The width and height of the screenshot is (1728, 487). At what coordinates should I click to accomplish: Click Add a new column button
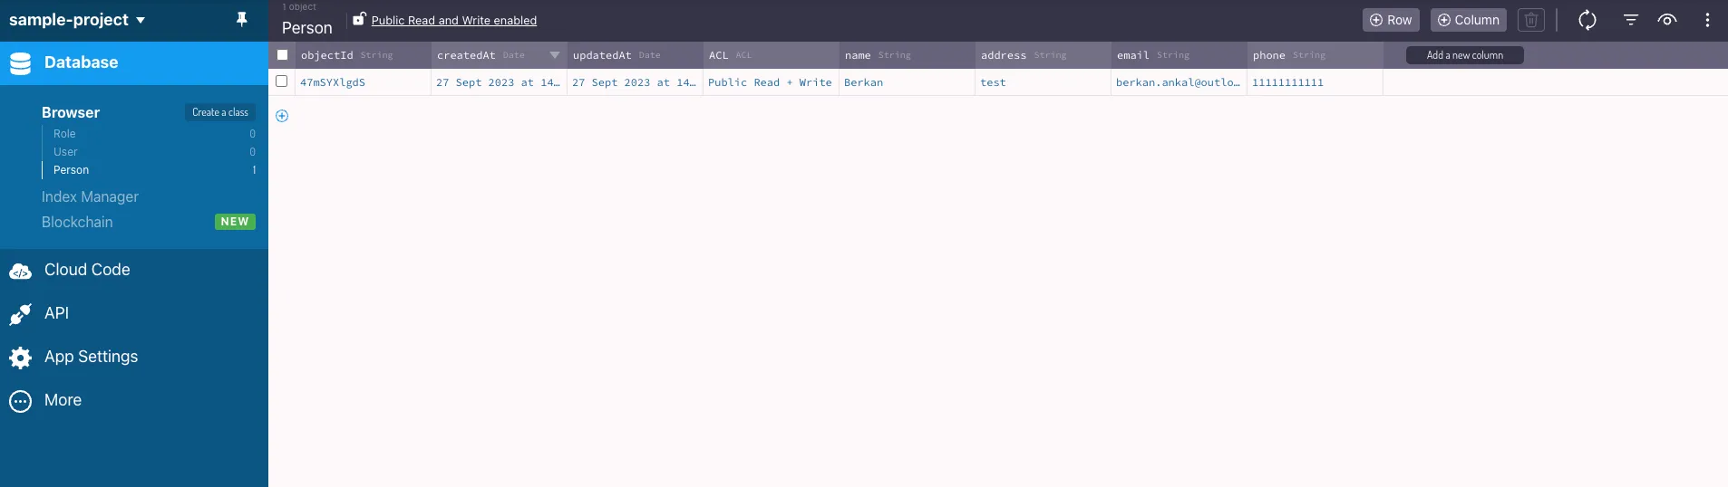pyautogui.click(x=1465, y=55)
